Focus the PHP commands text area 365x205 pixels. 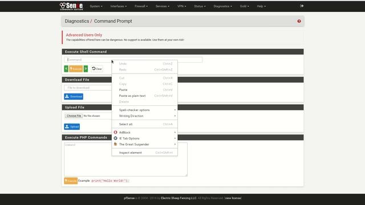point(125,159)
